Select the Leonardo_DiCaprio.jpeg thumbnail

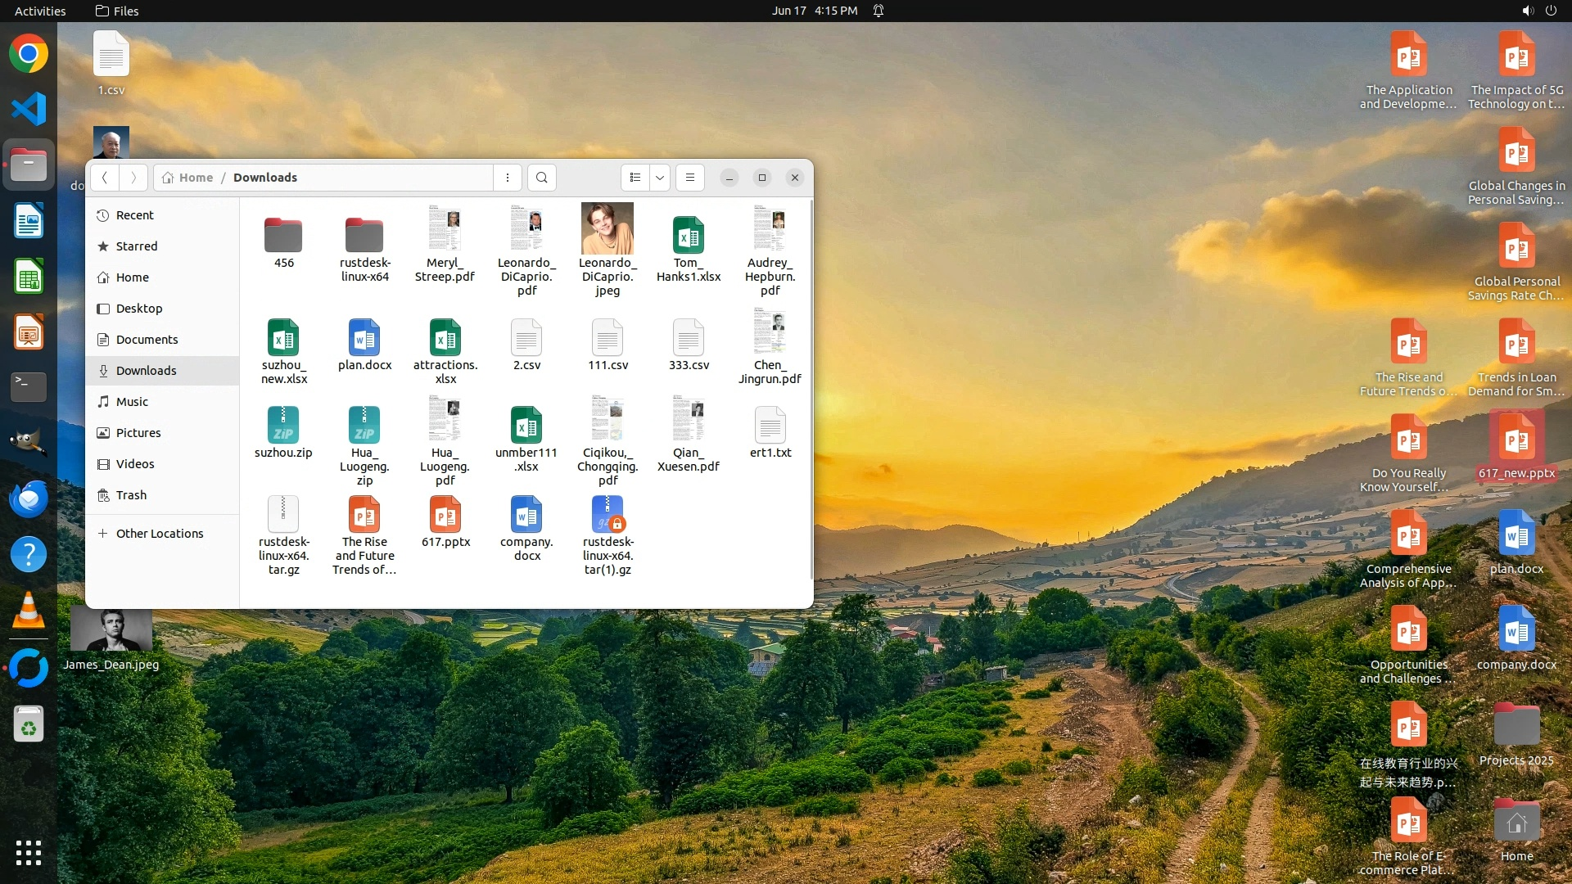point(607,229)
